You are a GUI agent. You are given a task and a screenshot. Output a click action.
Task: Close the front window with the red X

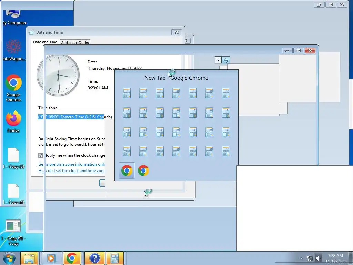(310, 51)
